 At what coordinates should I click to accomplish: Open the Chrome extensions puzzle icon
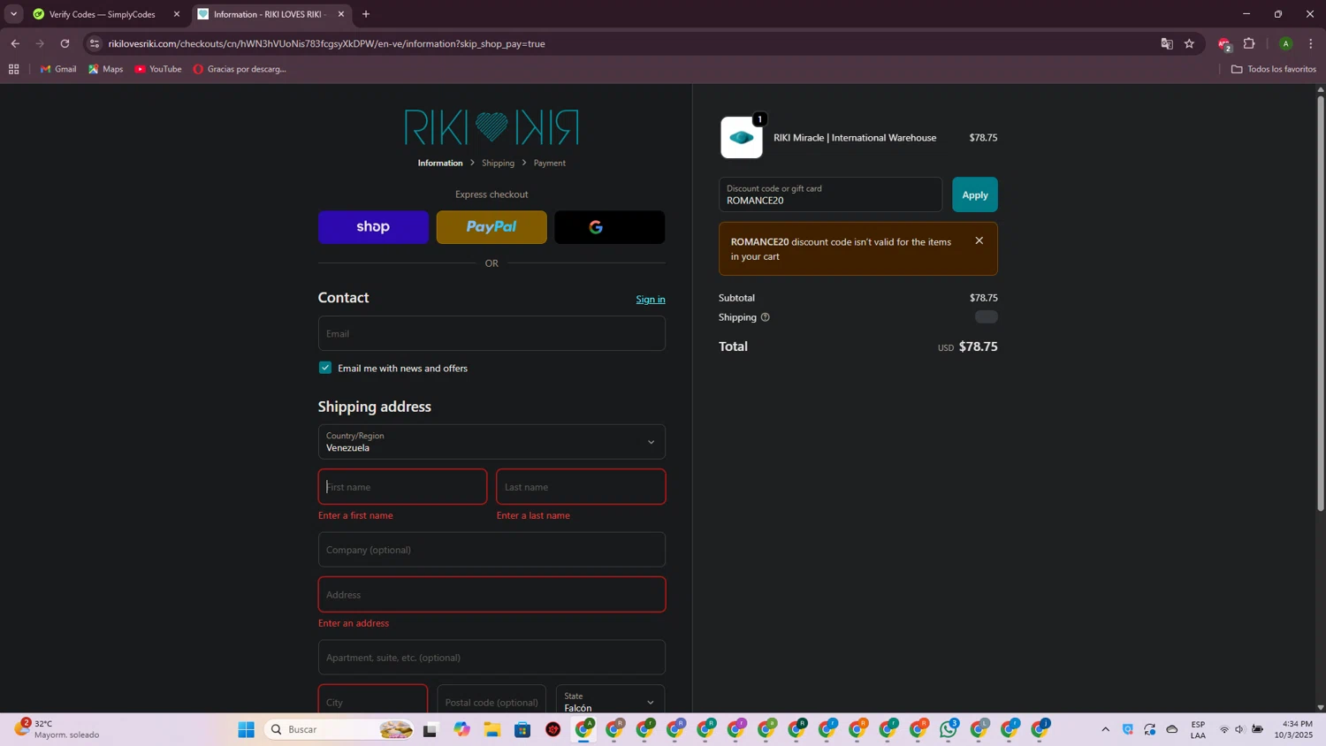1249,43
